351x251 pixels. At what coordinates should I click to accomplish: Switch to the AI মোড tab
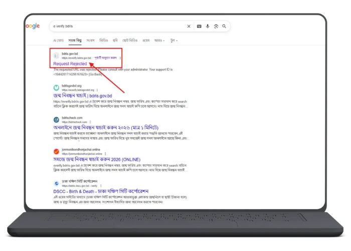coord(58,40)
